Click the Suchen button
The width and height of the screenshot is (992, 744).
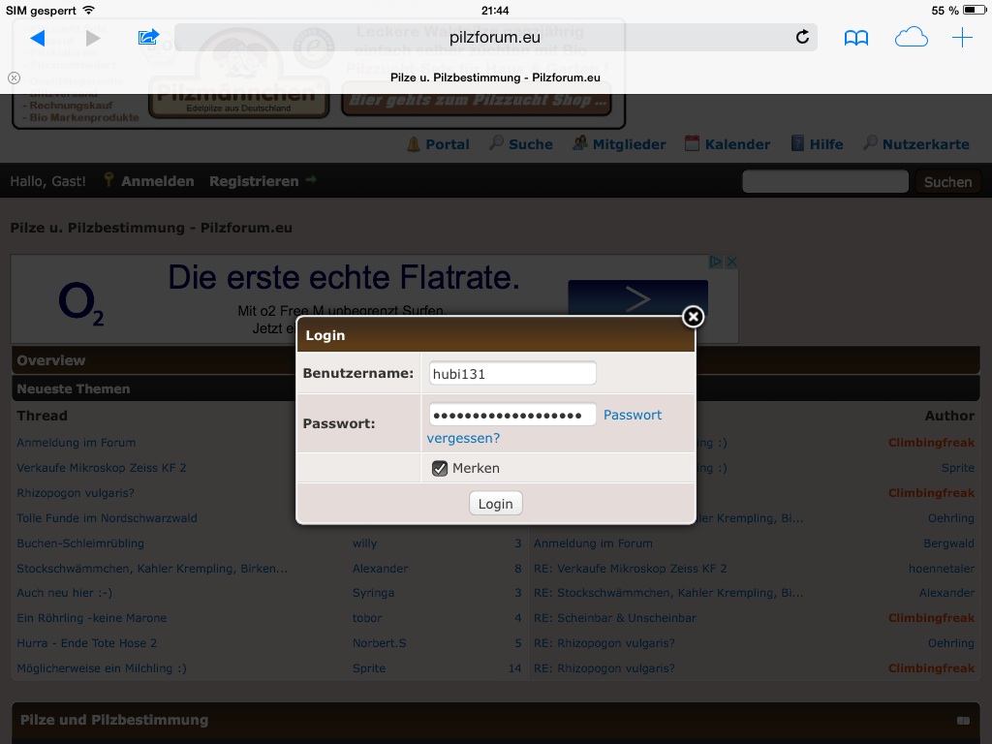pos(947,182)
